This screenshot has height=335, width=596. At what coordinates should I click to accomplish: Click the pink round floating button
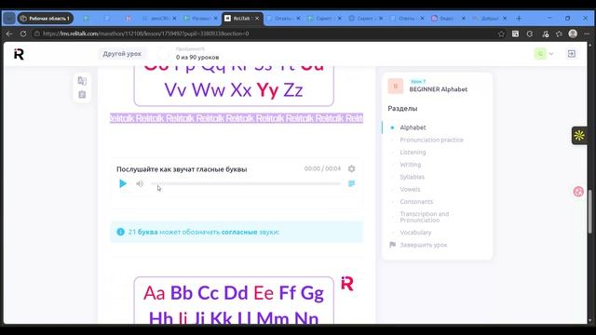578,192
